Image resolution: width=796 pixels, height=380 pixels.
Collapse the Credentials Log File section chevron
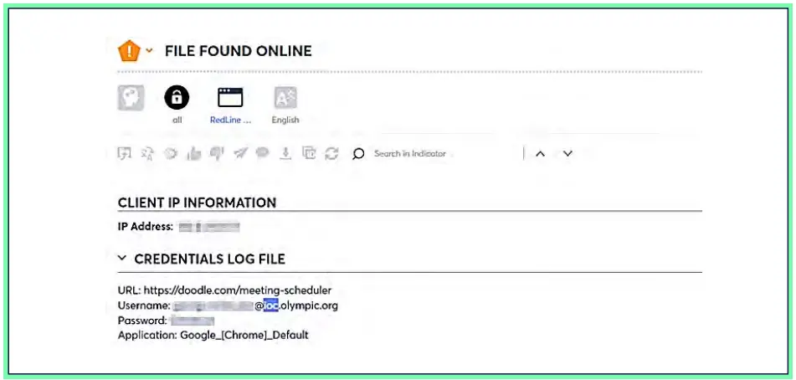pos(122,259)
